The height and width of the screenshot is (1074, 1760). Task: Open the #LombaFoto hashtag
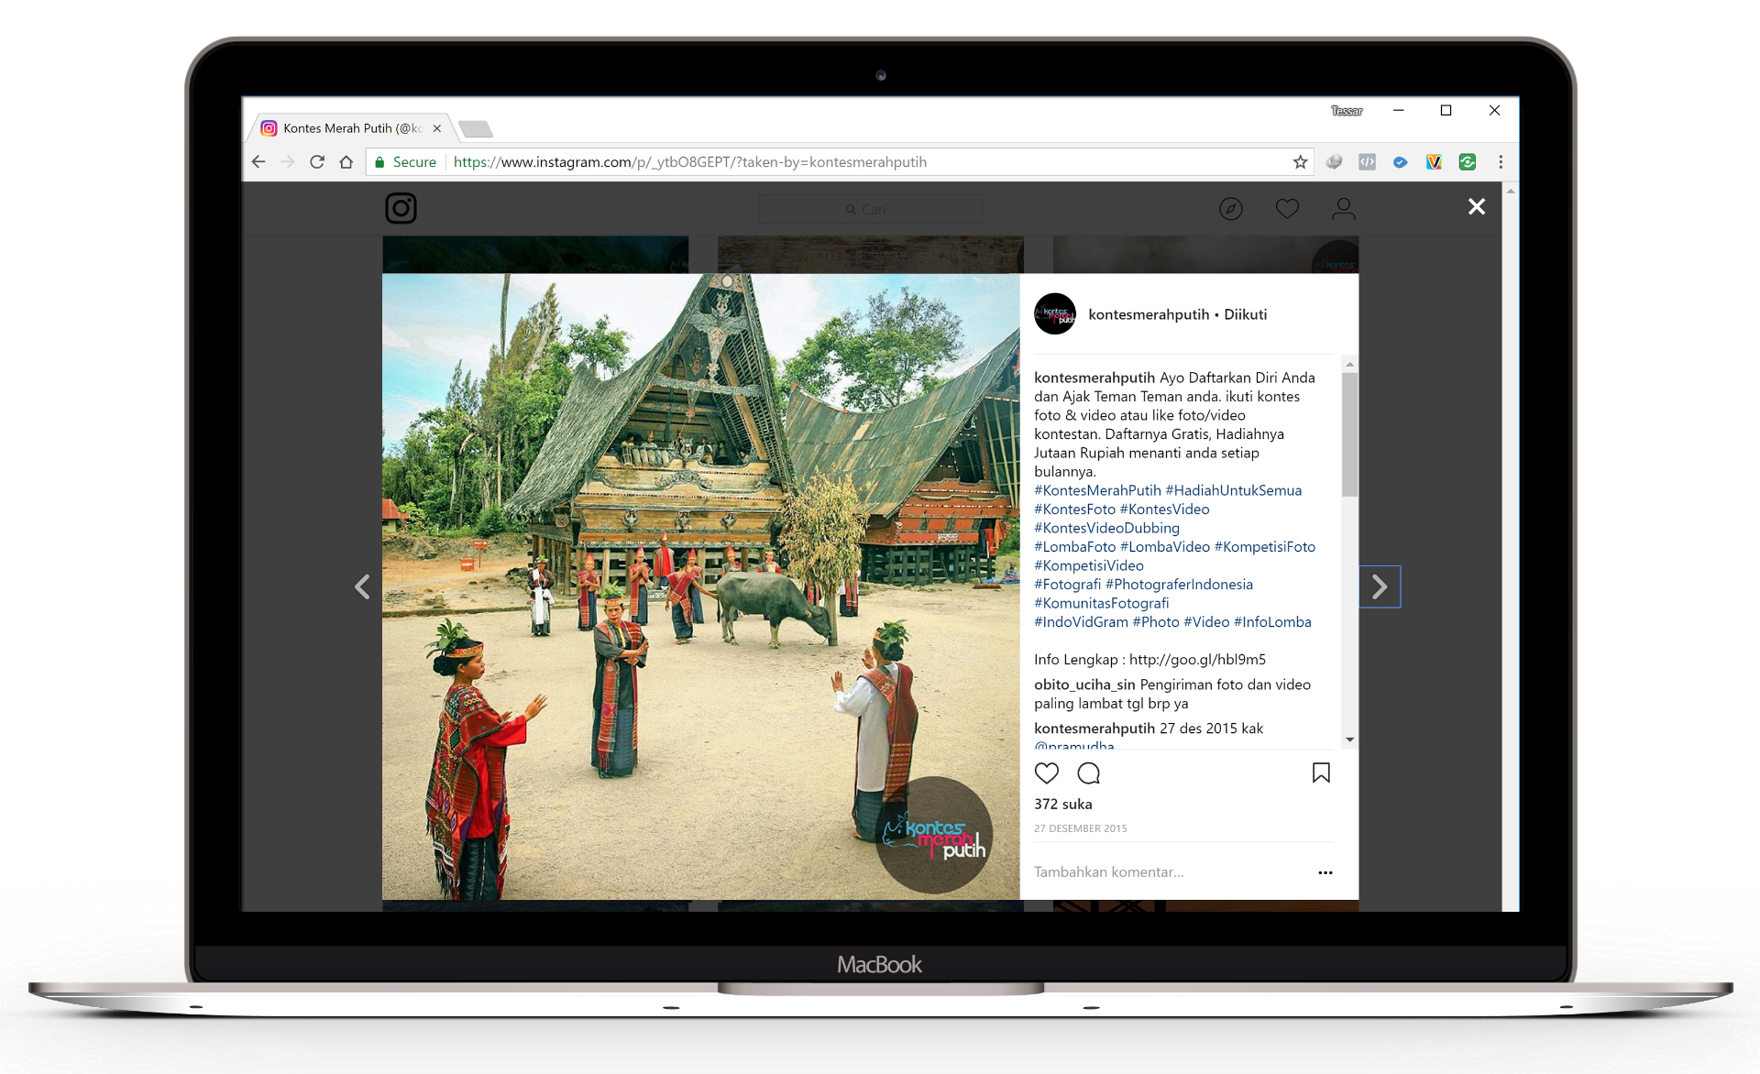coord(1074,546)
